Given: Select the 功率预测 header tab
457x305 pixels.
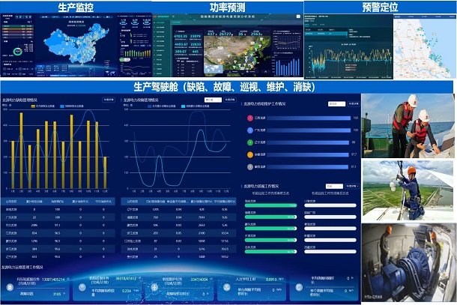Looking at the screenshot, I should pos(227,7).
